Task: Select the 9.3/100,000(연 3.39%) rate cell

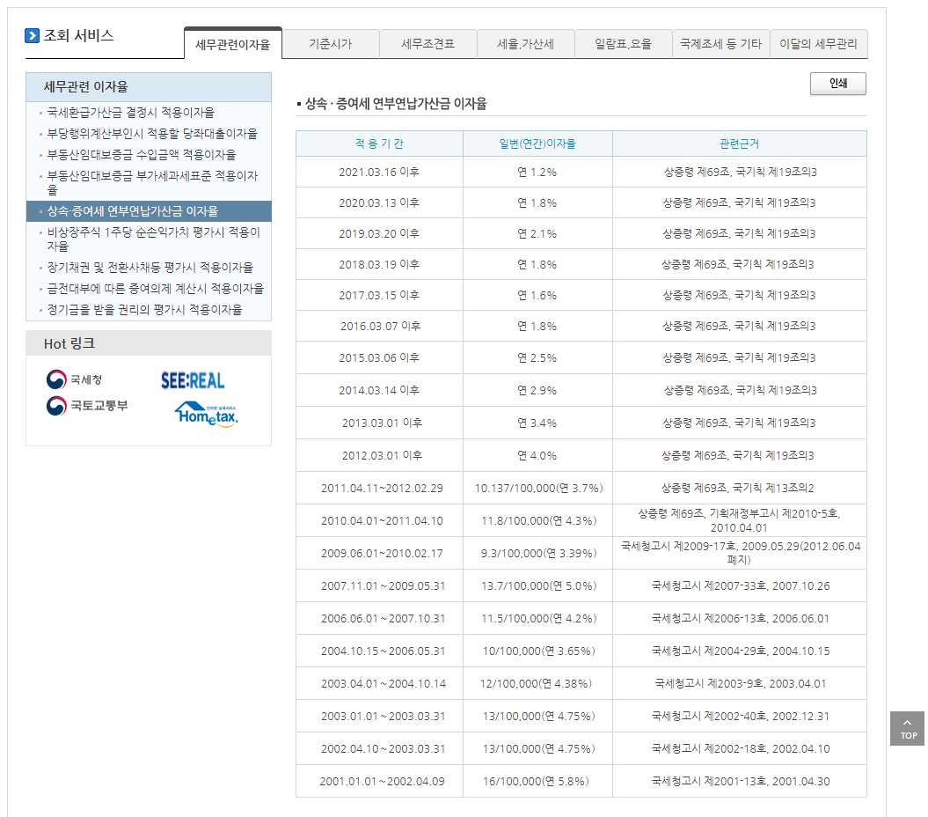Action: pyautogui.click(x=537, y=554)
